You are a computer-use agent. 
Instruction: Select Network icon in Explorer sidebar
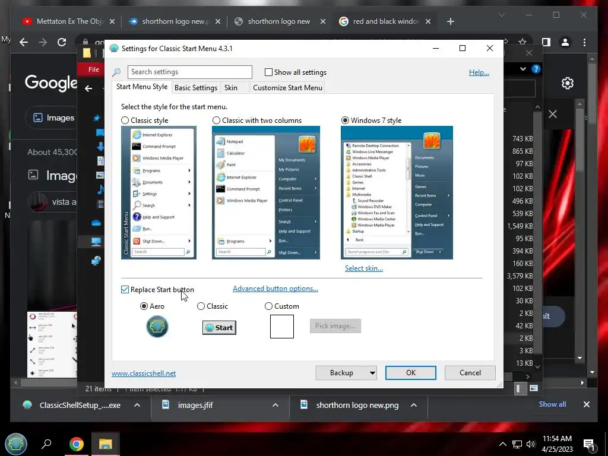pos(96,261)
